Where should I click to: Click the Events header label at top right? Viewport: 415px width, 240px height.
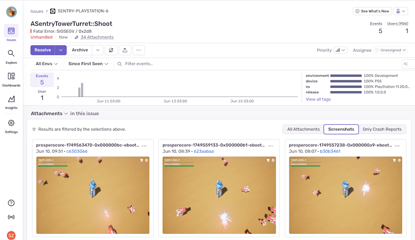pyautogui.click(x=376, y=24)
